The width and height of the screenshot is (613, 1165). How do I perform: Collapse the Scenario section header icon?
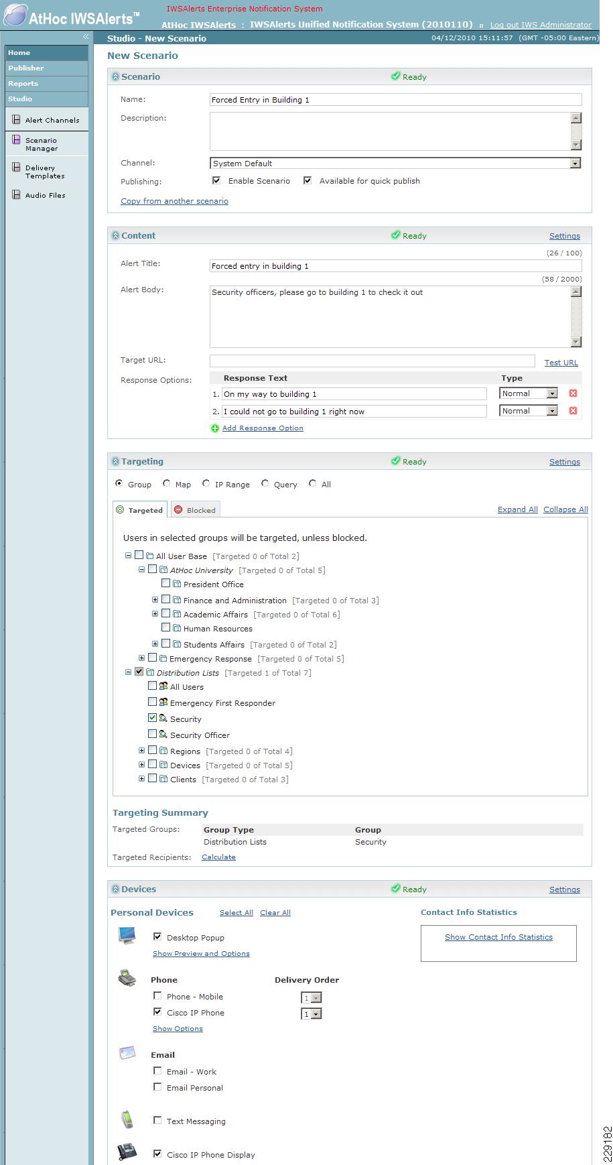[115, 77]
